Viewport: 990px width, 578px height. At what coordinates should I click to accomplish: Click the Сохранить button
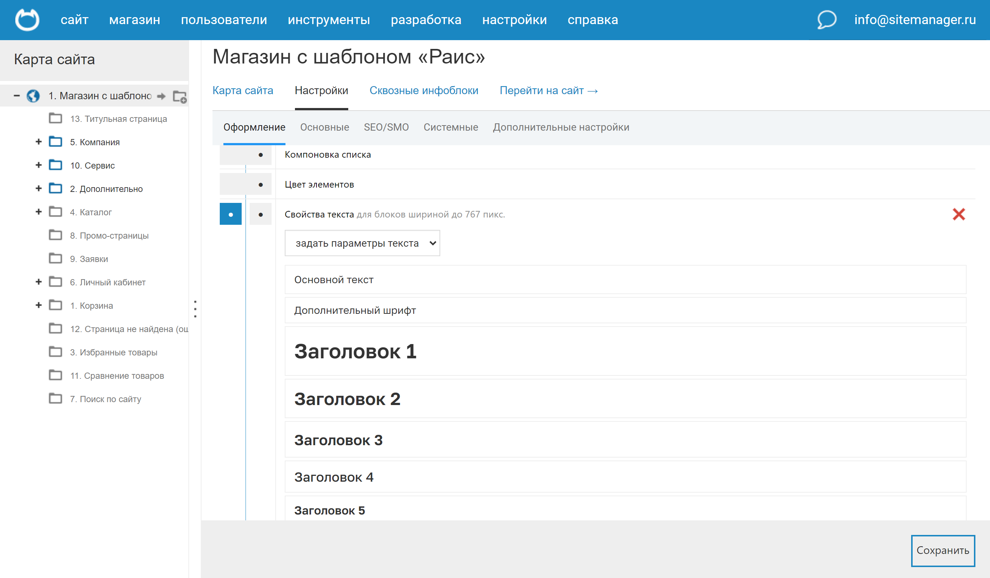943,551
